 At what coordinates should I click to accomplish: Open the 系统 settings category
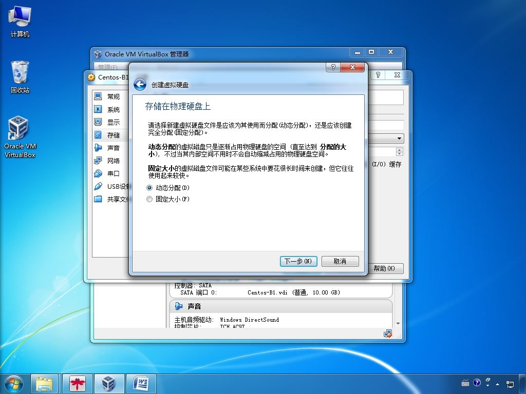(110, 110)
